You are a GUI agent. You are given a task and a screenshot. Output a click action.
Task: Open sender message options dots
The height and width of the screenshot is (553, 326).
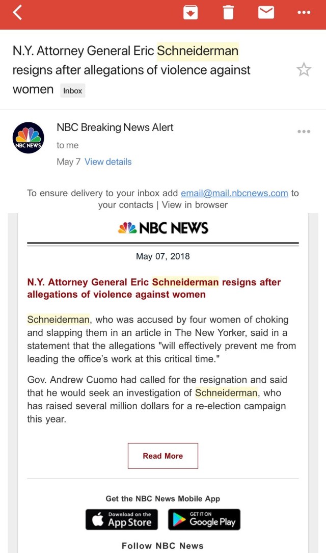pyautogui.click(x=304, y=131)
